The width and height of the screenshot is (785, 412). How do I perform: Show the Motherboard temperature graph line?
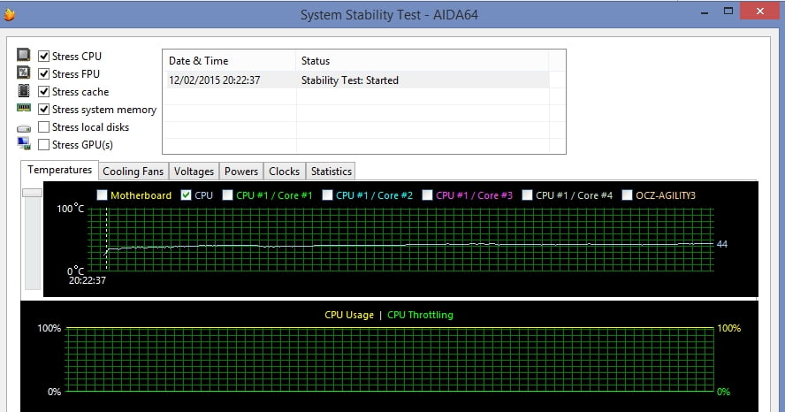pos(102,195)
